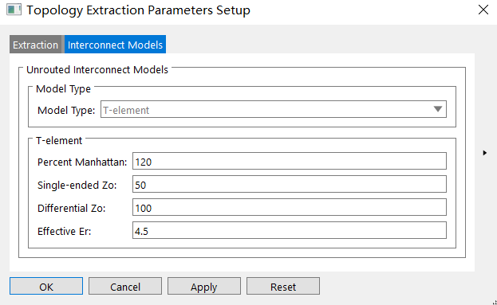This screenshot has width=497, height=305.
Task: Reset parameters with the Reset button
Action: pos(283,286)
